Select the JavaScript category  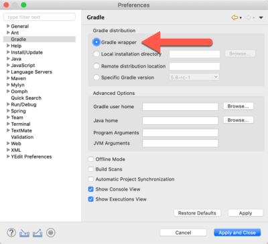(23, 66)
